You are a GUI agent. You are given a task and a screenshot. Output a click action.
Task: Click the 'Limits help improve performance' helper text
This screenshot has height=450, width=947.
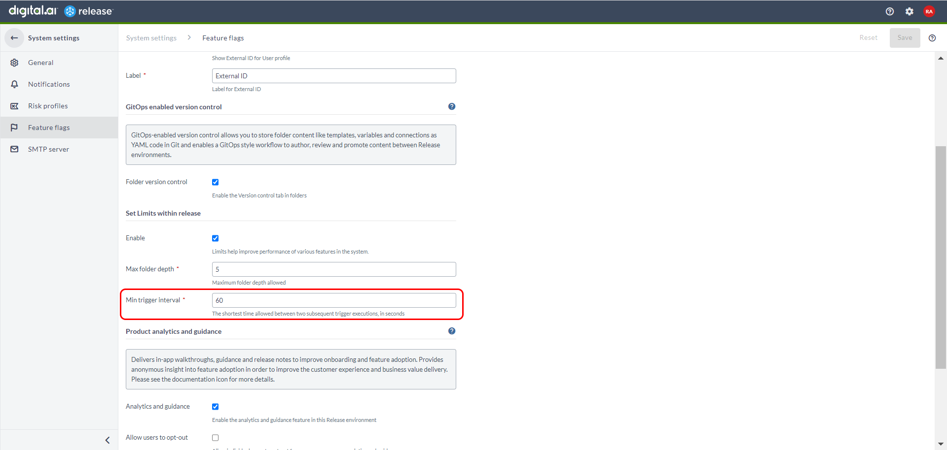pyautogui.click(x=291, y=252)
